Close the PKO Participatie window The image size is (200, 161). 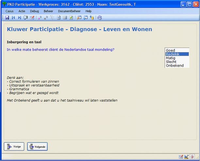196,4
